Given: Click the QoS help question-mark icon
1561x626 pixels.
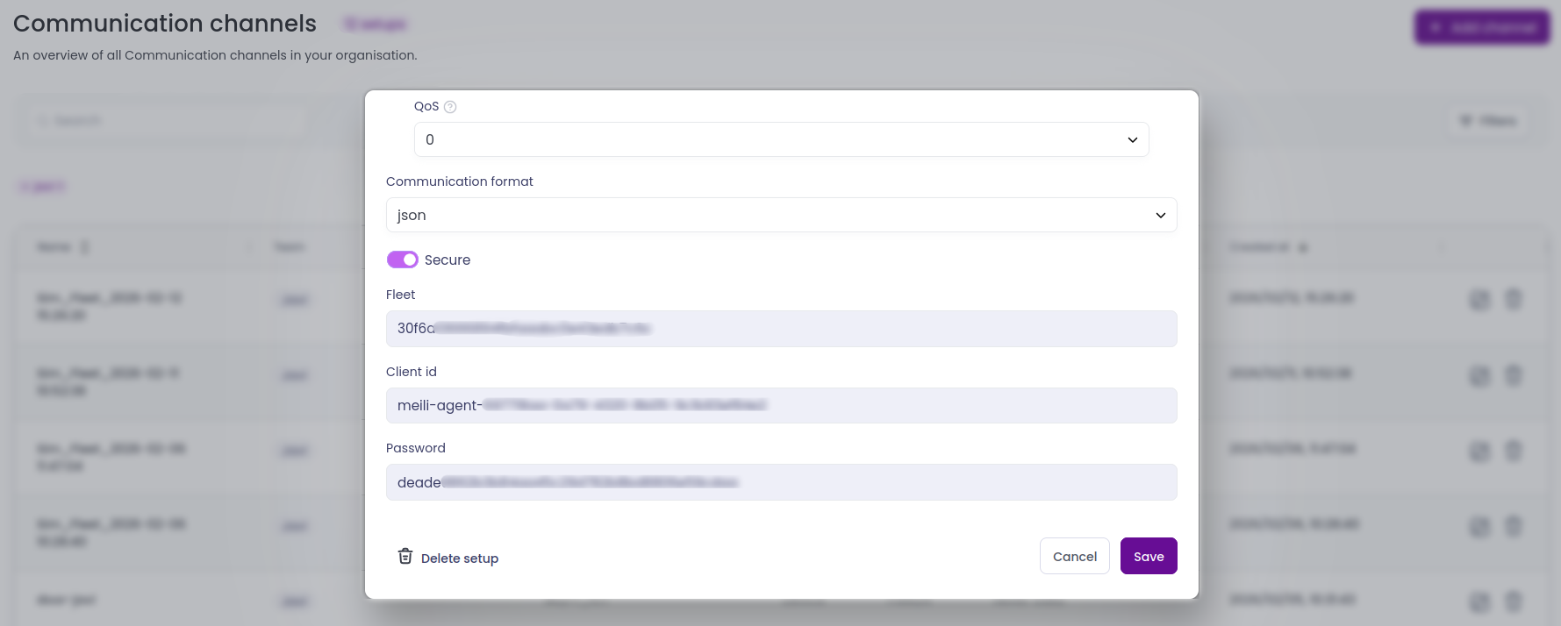Looking at the screenshot, I should coord(450,107).
